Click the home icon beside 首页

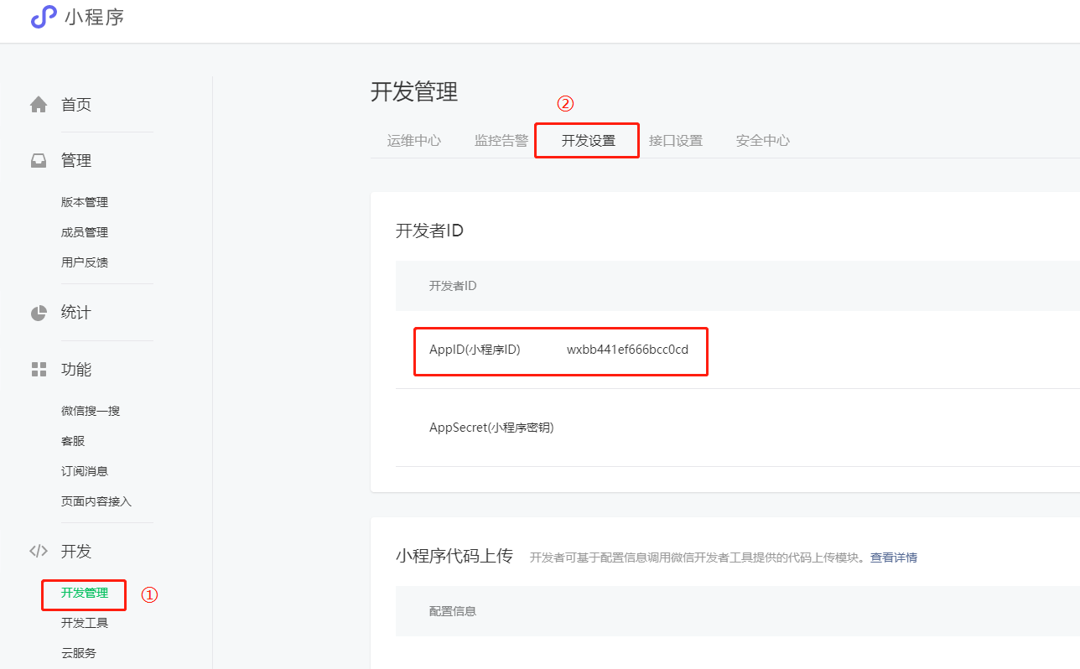click(39, 105)
